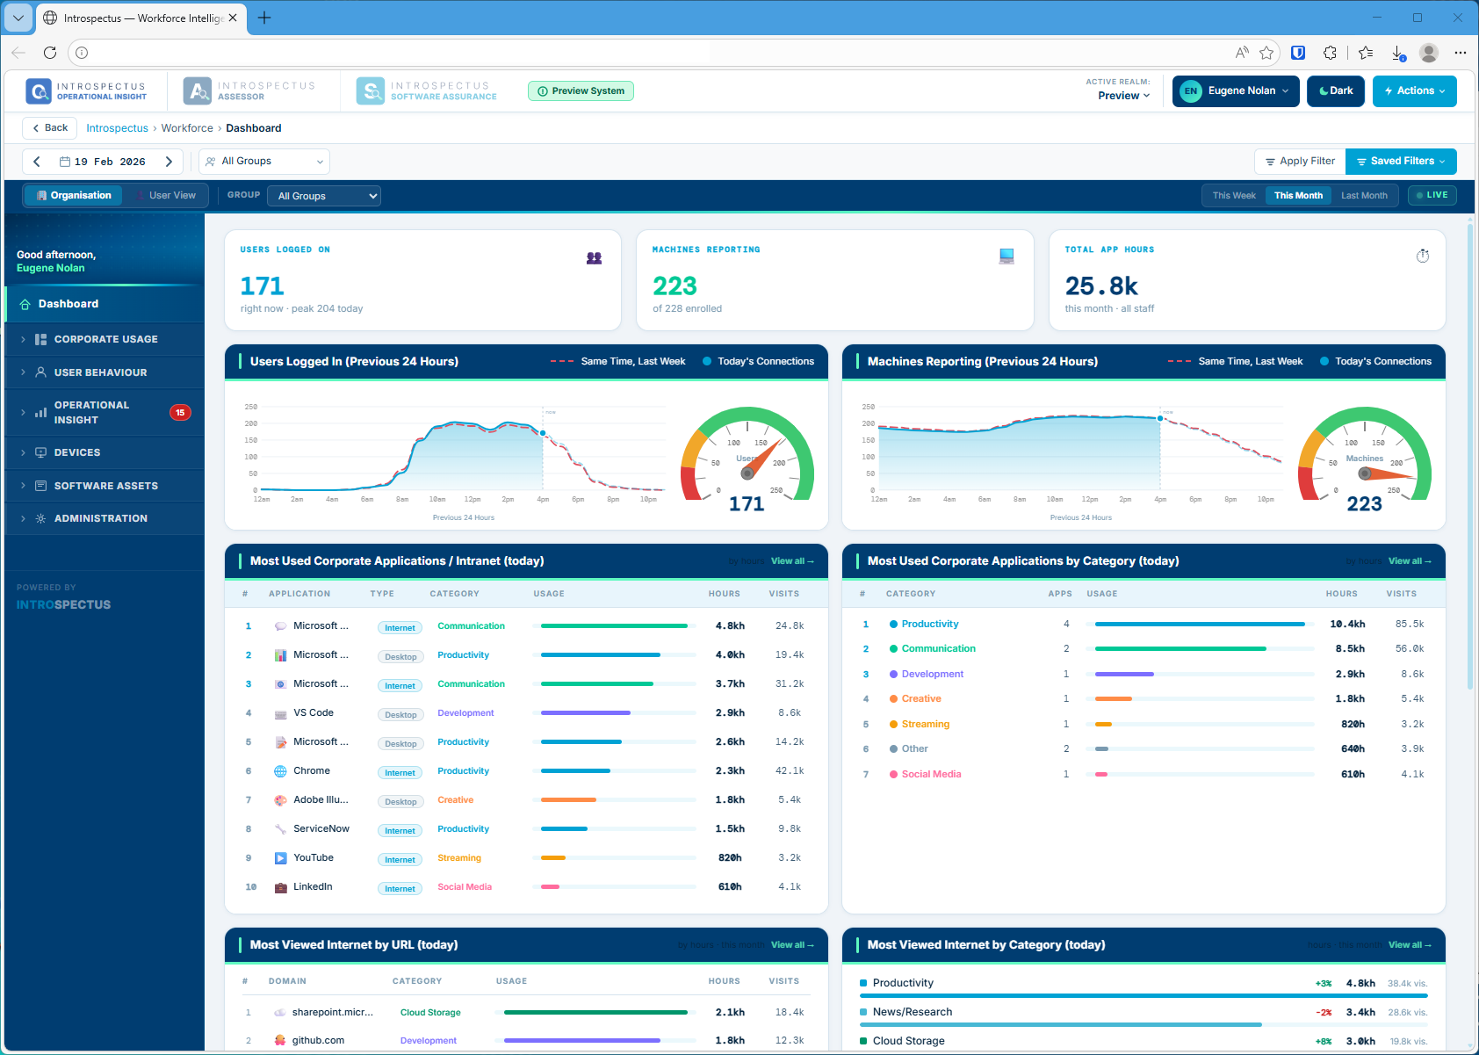Open Introspectus Software Assurance
Image resolution: width=1479 pixels, height=1055 pixels.
click(371, 90)
